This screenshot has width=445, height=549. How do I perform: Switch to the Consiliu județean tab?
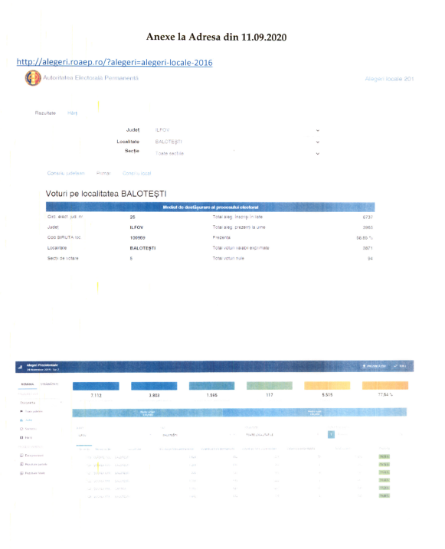(66, 173)
